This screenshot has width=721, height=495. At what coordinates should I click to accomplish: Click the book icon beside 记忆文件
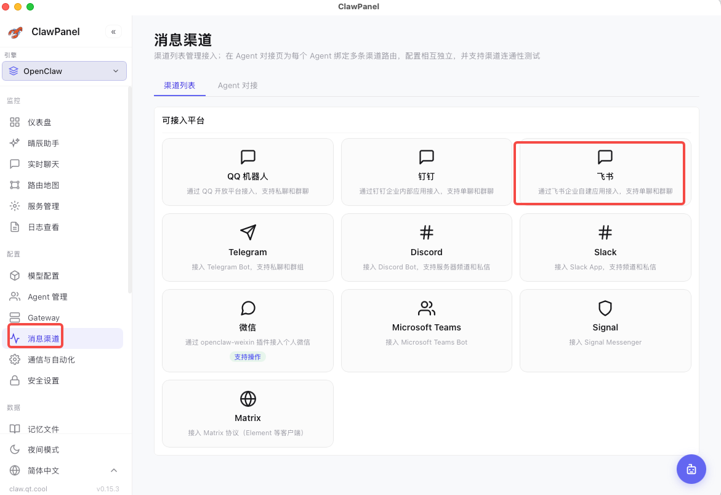point(15,428)
